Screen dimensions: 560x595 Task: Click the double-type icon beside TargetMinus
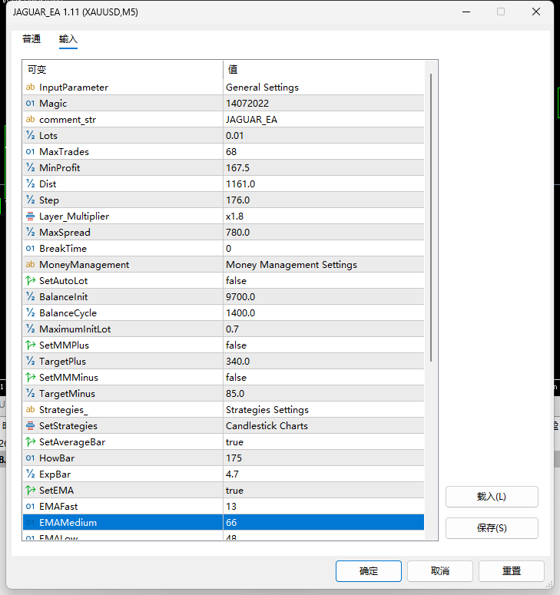click(31, 394)
